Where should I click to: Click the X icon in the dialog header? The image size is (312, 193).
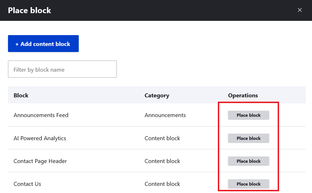coord(300,10)
